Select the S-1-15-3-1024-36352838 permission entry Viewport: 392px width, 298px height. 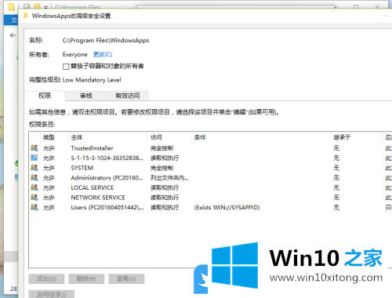click(210, 158)
